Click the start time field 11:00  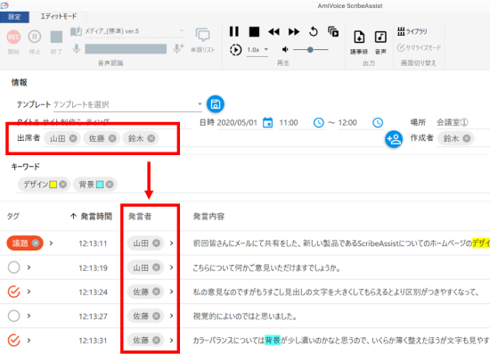click(289, 122)
